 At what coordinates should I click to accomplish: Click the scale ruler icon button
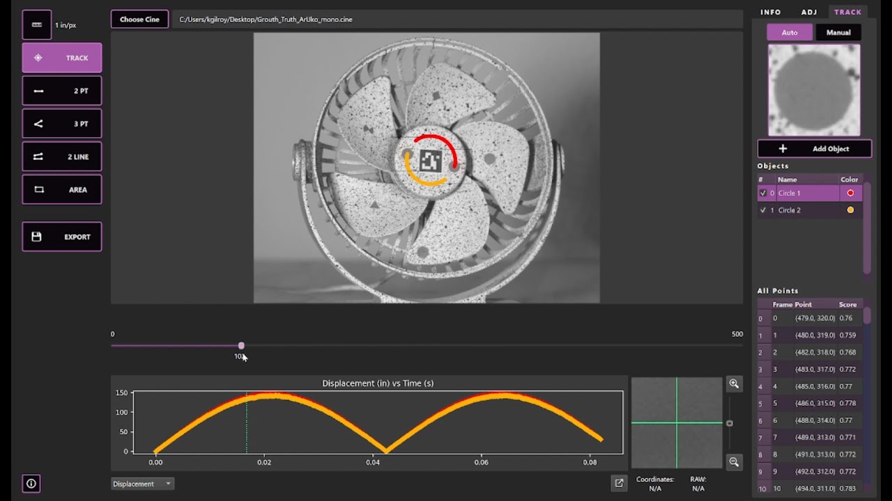coord(37,25)
